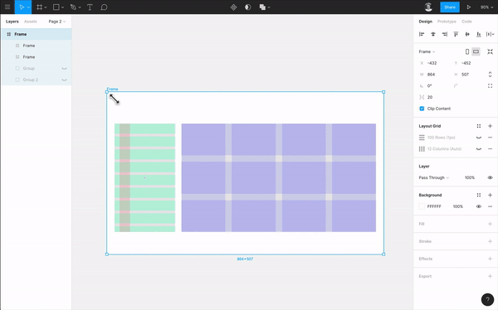Switch to the Prototype tab
Viewport: 498px width, 310px height.
coord(447,22)
